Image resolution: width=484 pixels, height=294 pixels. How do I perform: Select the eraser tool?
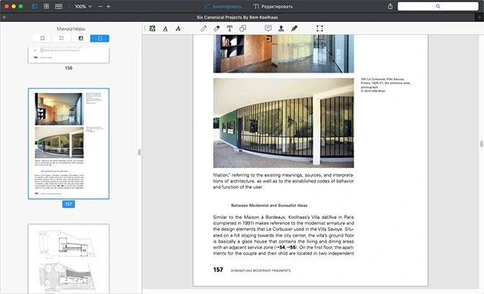217,29
